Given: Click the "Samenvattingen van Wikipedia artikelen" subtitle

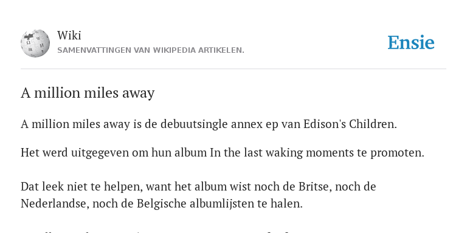Looking at the screenshot, I should 151,50.
